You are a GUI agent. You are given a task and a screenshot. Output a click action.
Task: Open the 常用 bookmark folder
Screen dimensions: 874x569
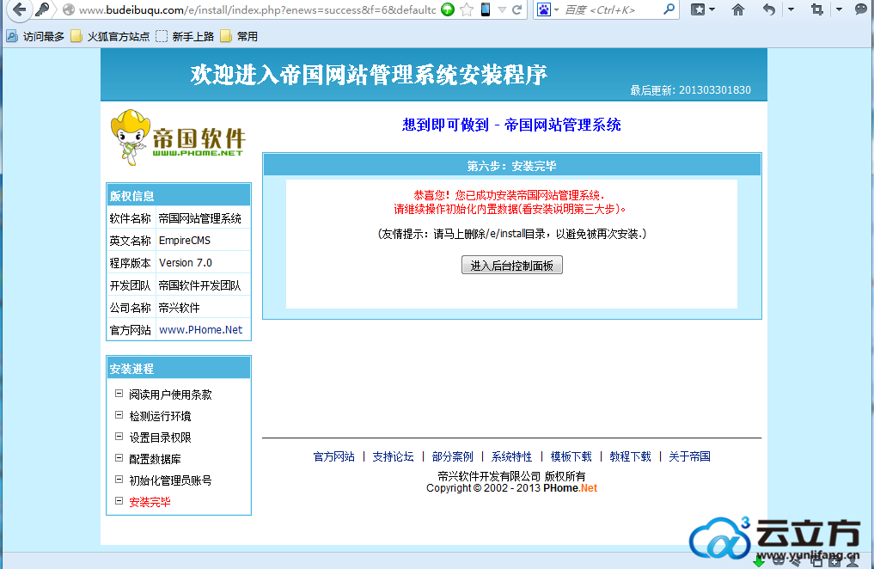[239, 36]
